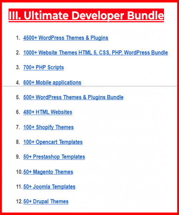Click the 50+ Joomla Templates link
This screenshot has width=179, height=215.
pos(49,187)
